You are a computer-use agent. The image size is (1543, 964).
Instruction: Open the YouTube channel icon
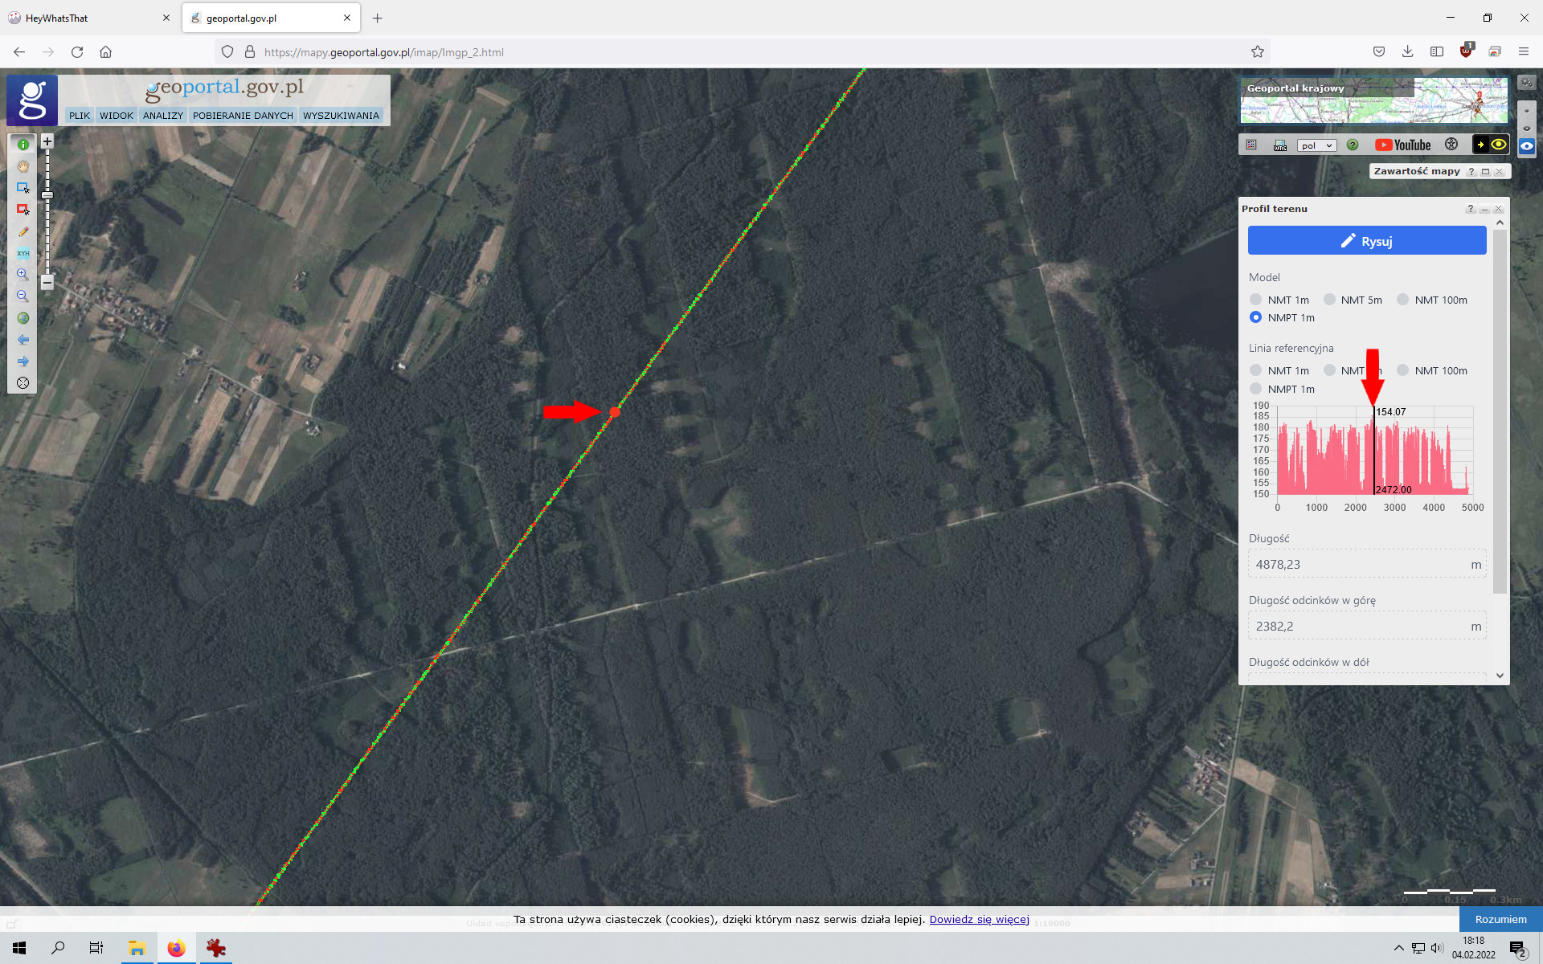point(1403,145)
